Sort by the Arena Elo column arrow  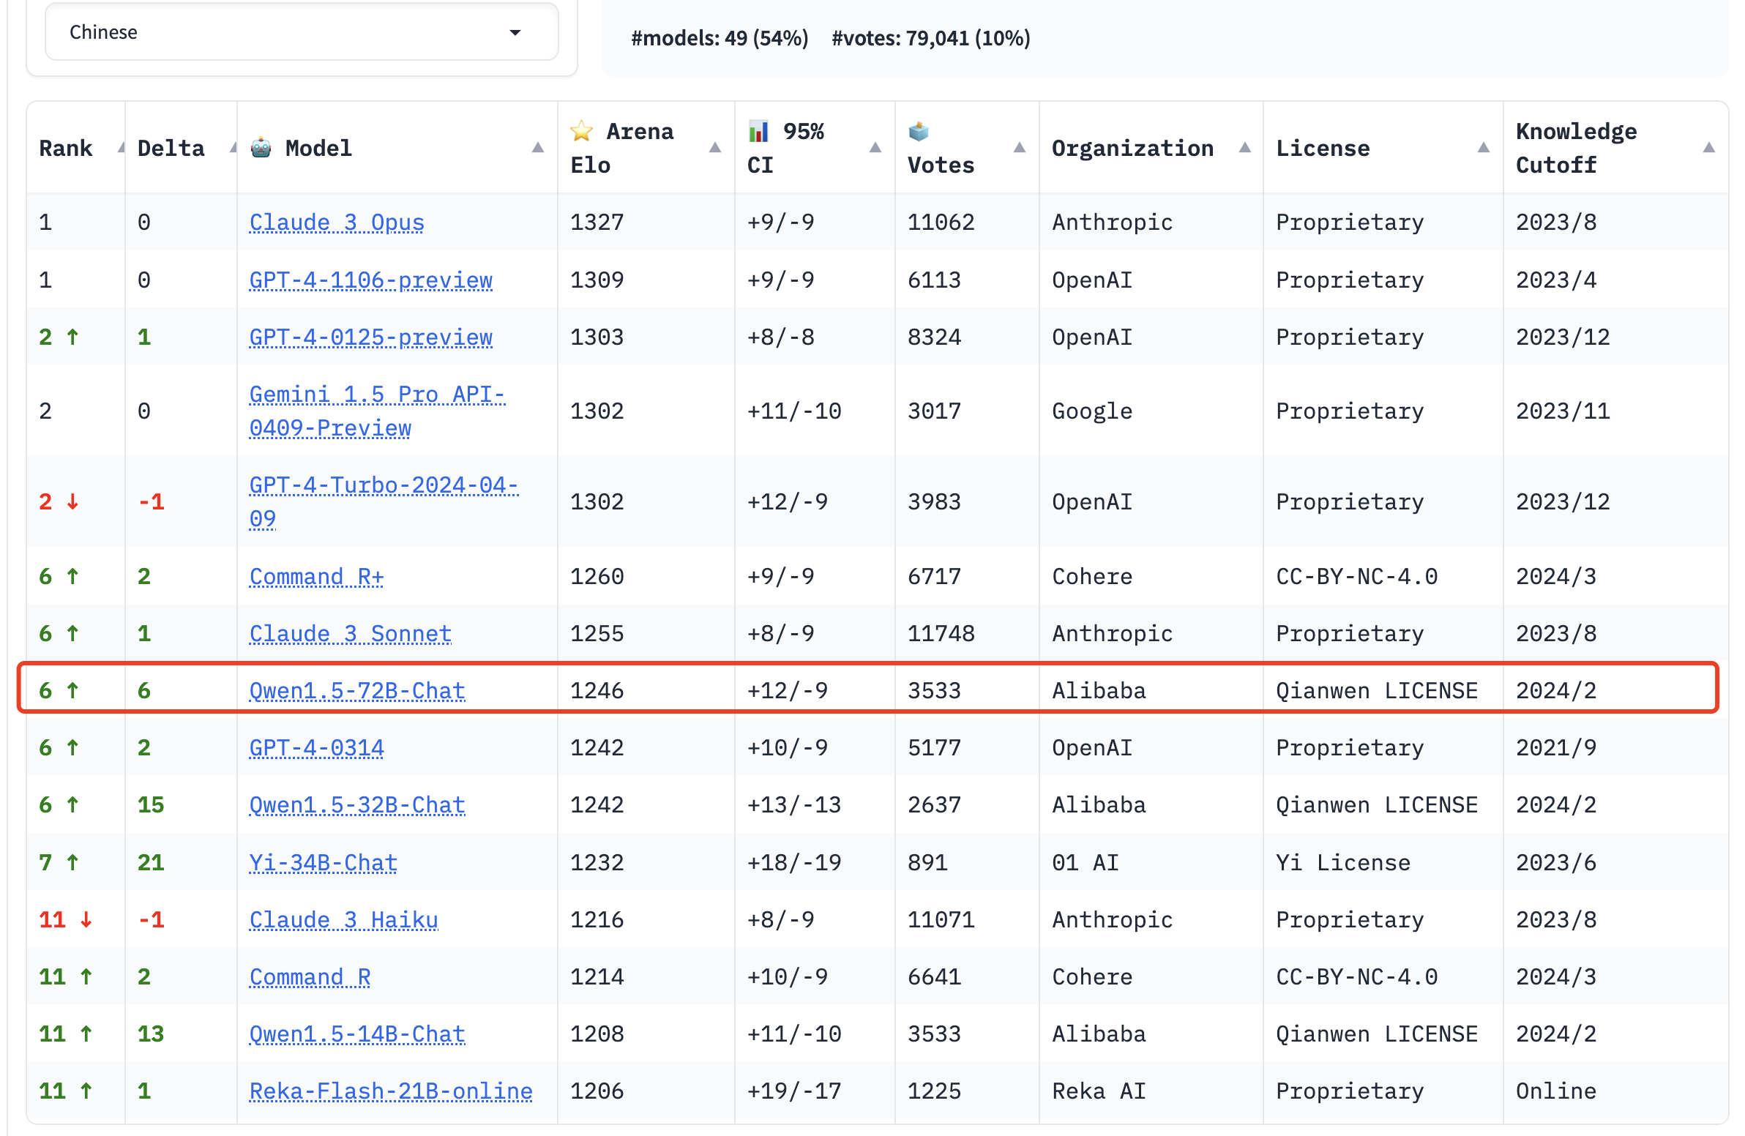(715, 148)
